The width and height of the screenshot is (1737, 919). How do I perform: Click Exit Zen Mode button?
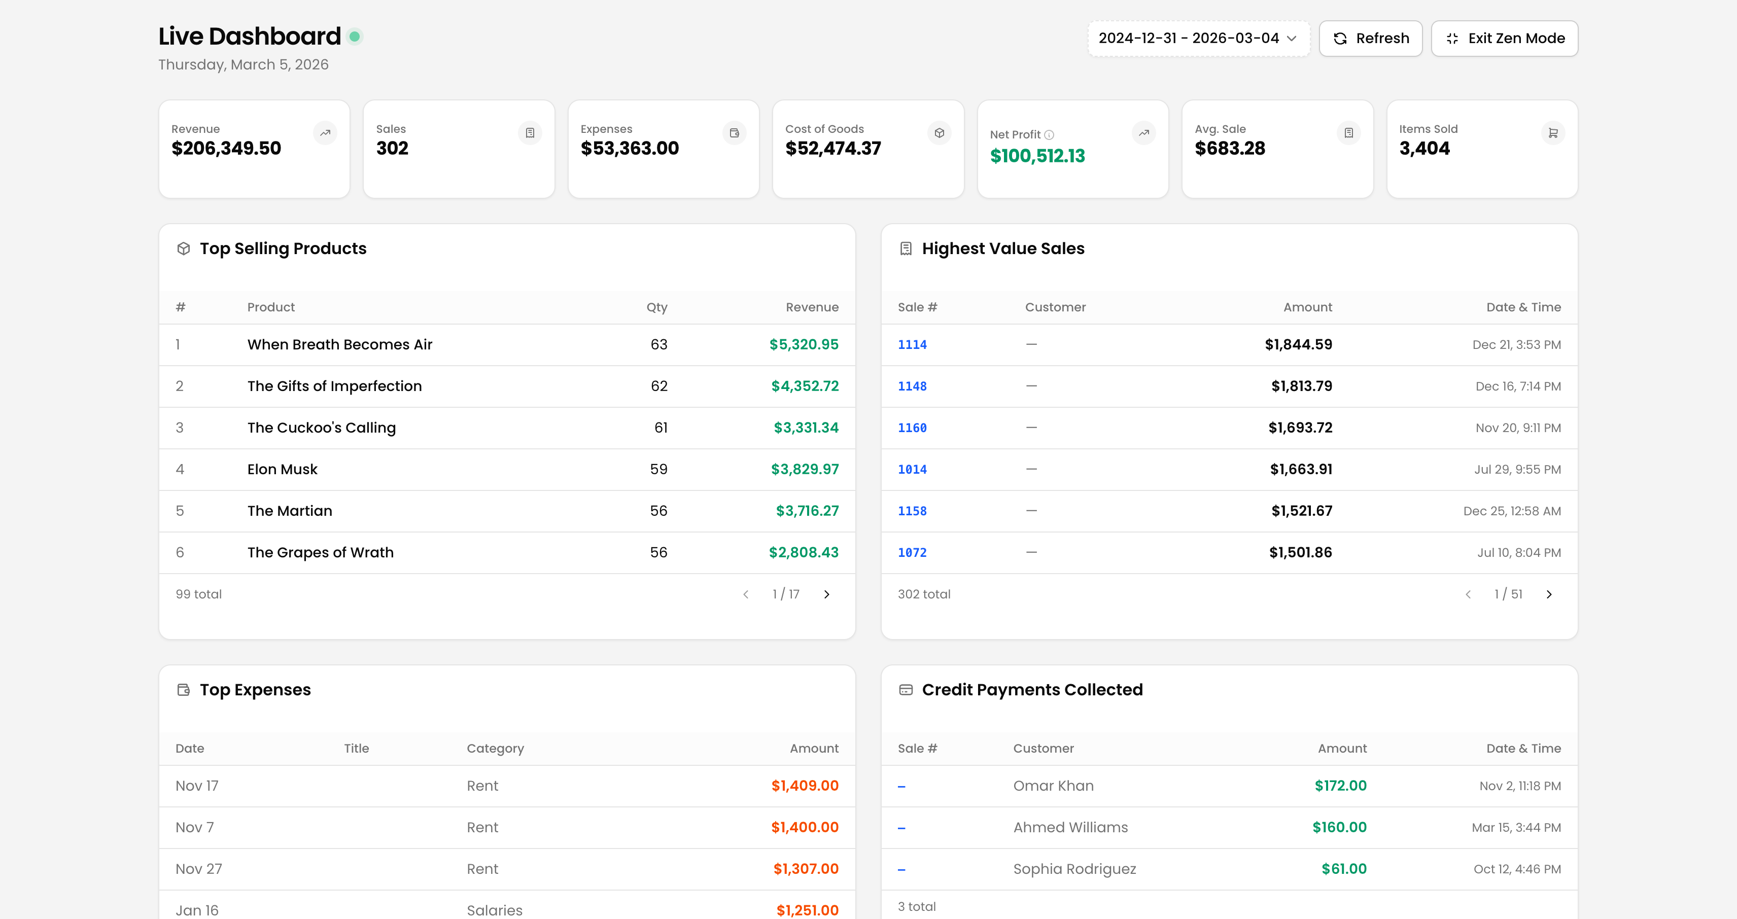1504,39
